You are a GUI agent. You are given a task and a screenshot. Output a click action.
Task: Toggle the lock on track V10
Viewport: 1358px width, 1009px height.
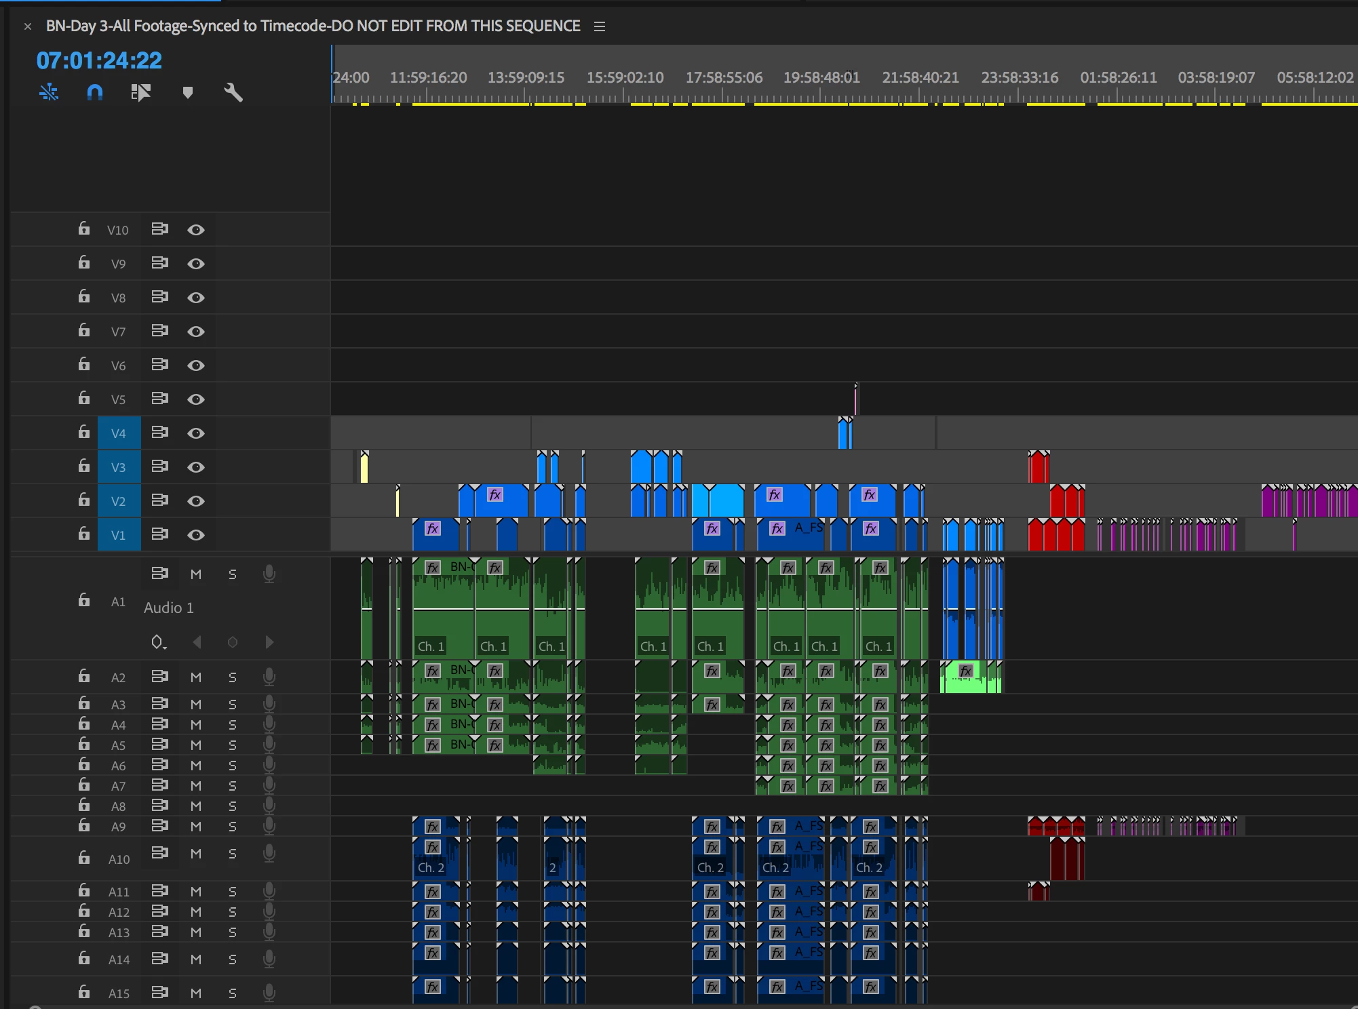(83, 229)
